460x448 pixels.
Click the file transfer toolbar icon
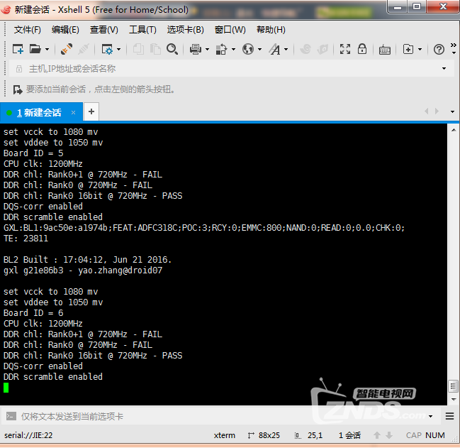[221, 50]
